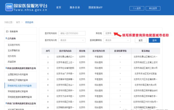The width and height of the screenshot is (174, 110).
Task: Open the 首页 navigation menu item
Action: pos(58,8)
